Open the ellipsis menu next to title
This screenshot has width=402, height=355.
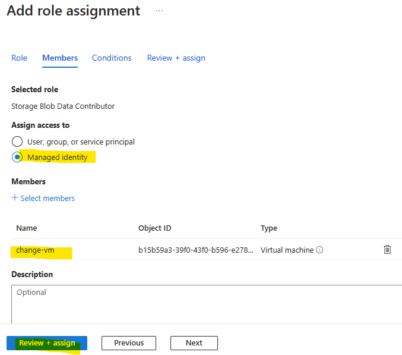coord(159,11)
